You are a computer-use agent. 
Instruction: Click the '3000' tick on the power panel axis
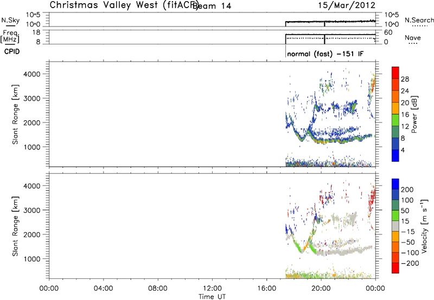pos(32,99)
